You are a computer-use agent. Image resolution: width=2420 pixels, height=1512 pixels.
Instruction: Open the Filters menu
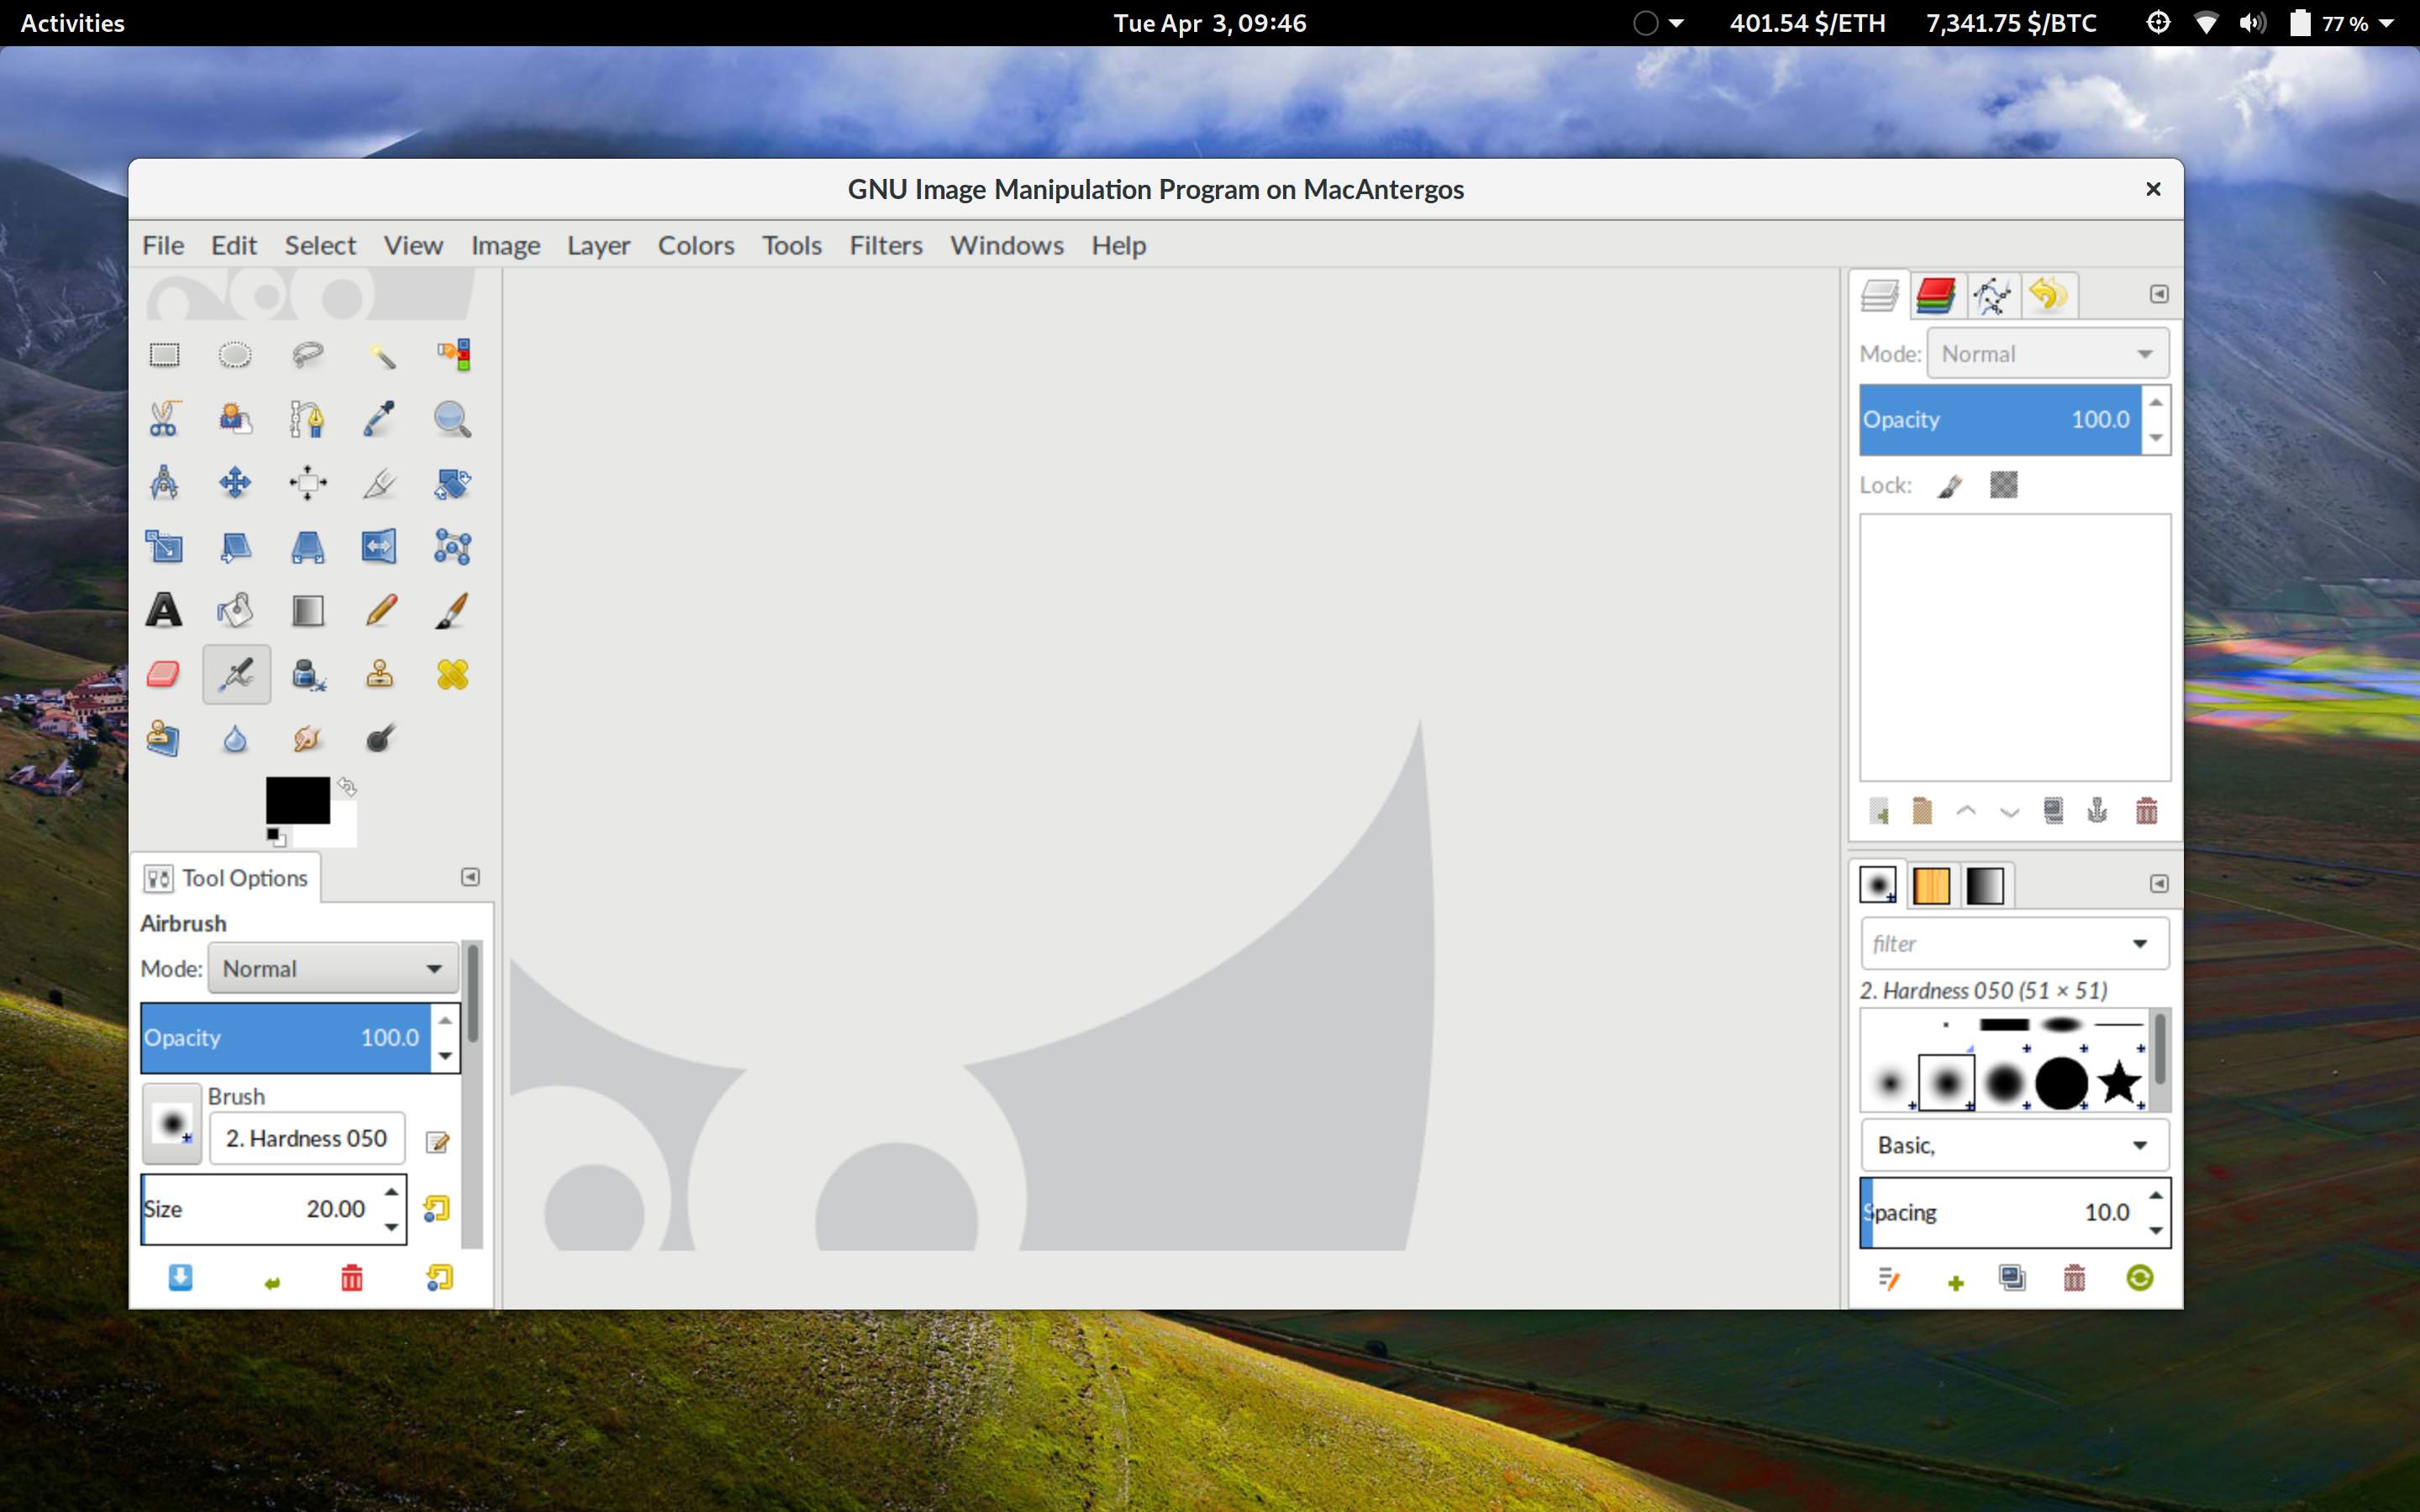click(883, 244)
